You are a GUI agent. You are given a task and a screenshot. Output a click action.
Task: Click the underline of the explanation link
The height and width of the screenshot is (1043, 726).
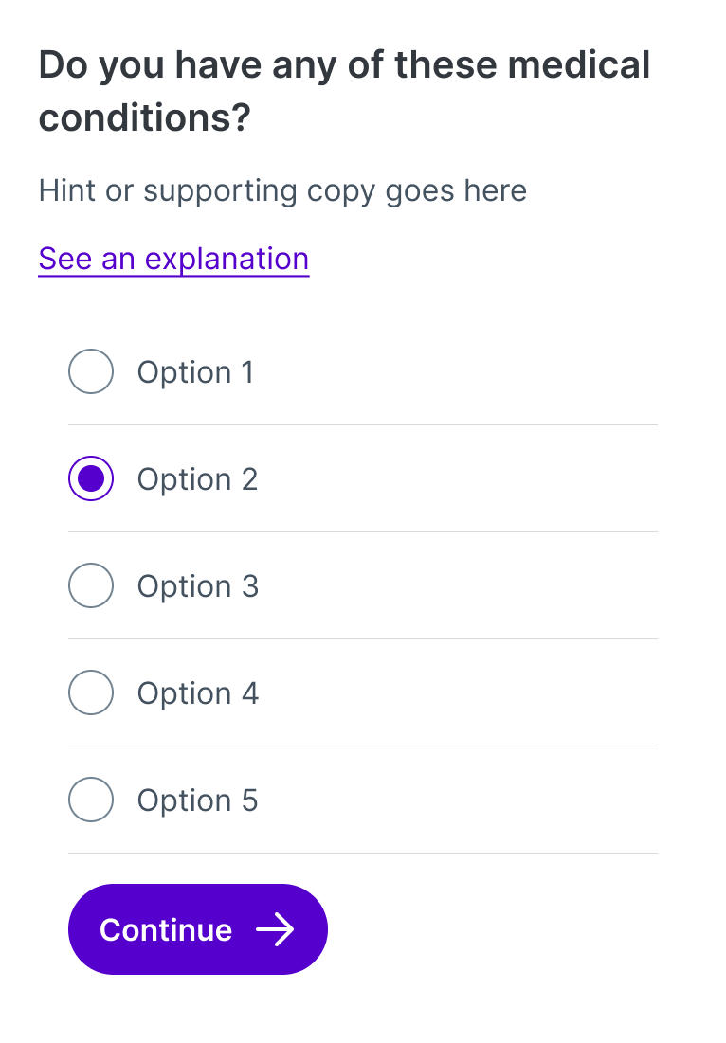173,274
